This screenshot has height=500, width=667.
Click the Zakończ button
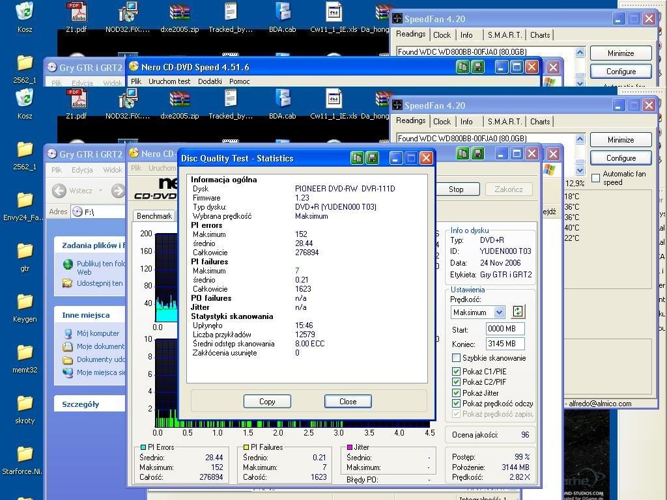point(508,189)
